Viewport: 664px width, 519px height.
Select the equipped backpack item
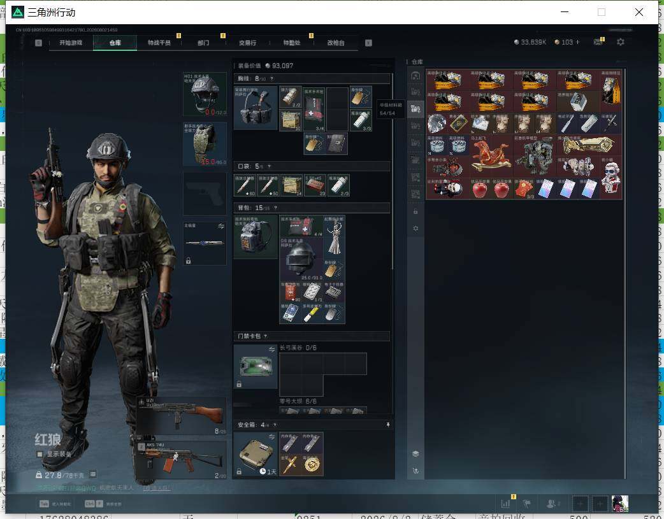point(256,237)
